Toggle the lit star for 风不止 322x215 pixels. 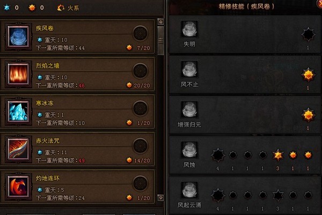click(x=308, y=75)
